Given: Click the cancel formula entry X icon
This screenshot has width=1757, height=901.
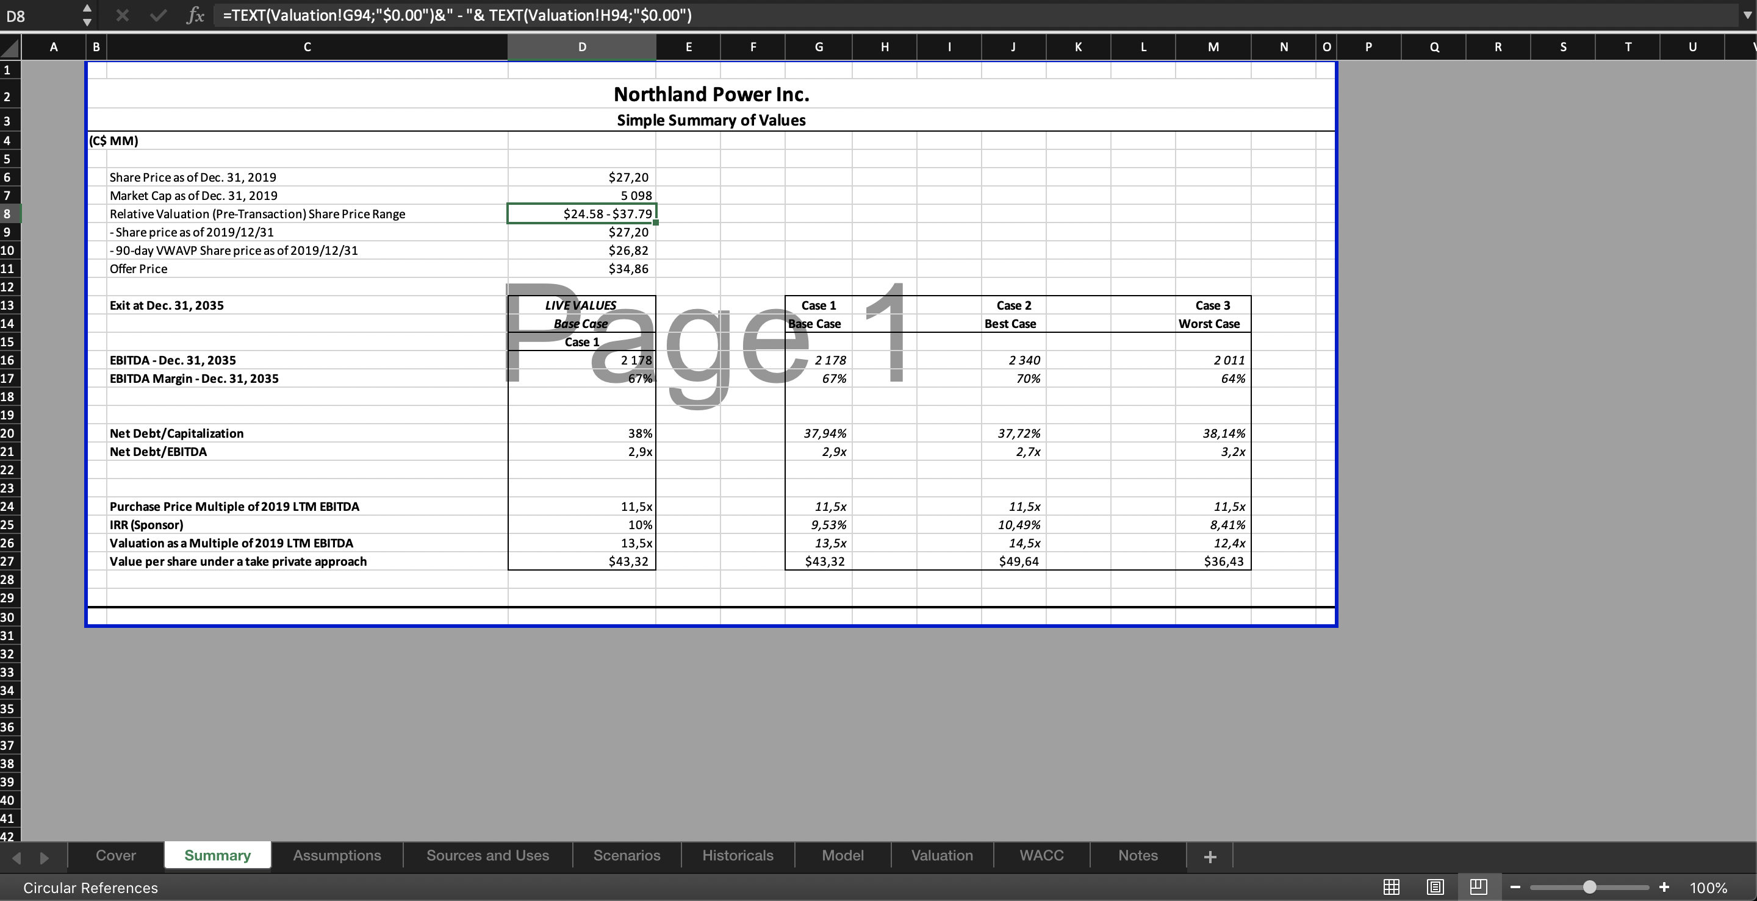Looking at the screenshot, I should (122, 15).
